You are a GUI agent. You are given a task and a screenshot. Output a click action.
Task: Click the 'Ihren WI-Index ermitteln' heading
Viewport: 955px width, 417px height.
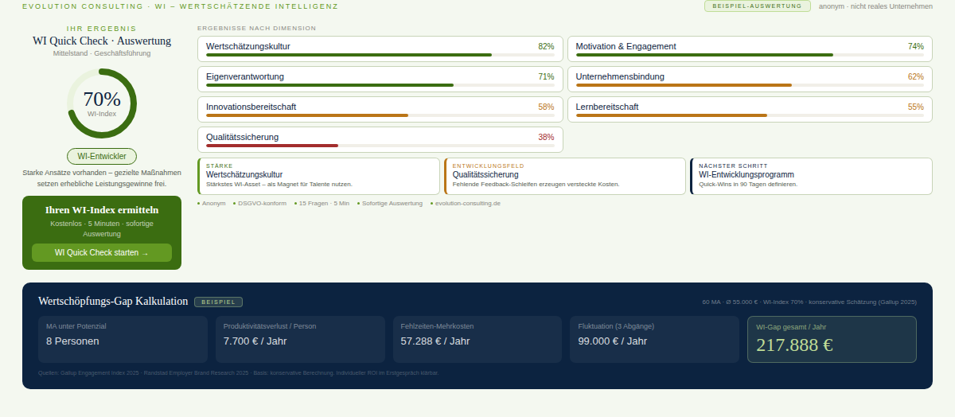102,210
